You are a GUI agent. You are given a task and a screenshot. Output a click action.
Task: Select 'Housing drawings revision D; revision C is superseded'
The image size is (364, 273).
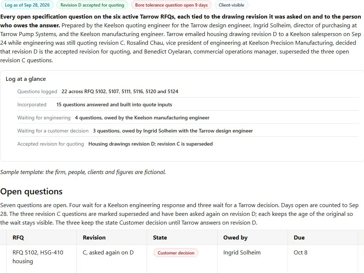tap(150, 144)
